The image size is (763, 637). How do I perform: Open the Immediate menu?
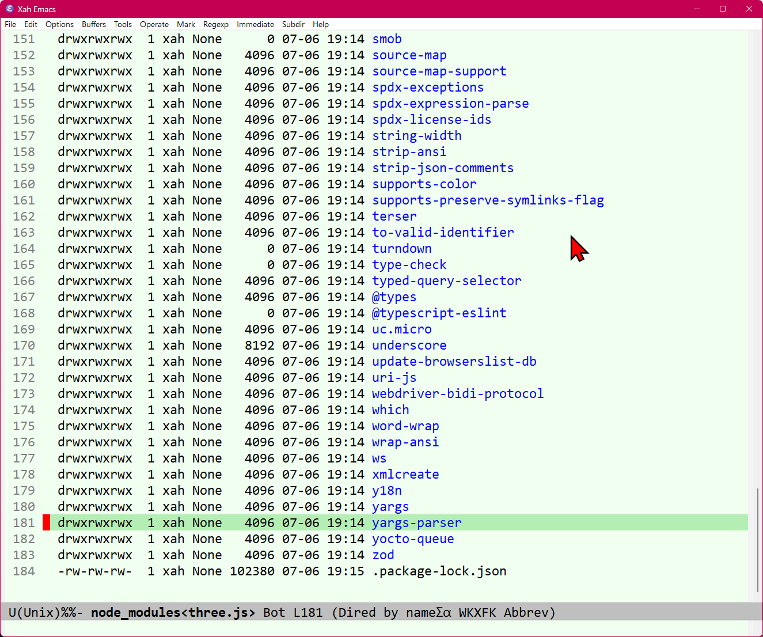255,24
